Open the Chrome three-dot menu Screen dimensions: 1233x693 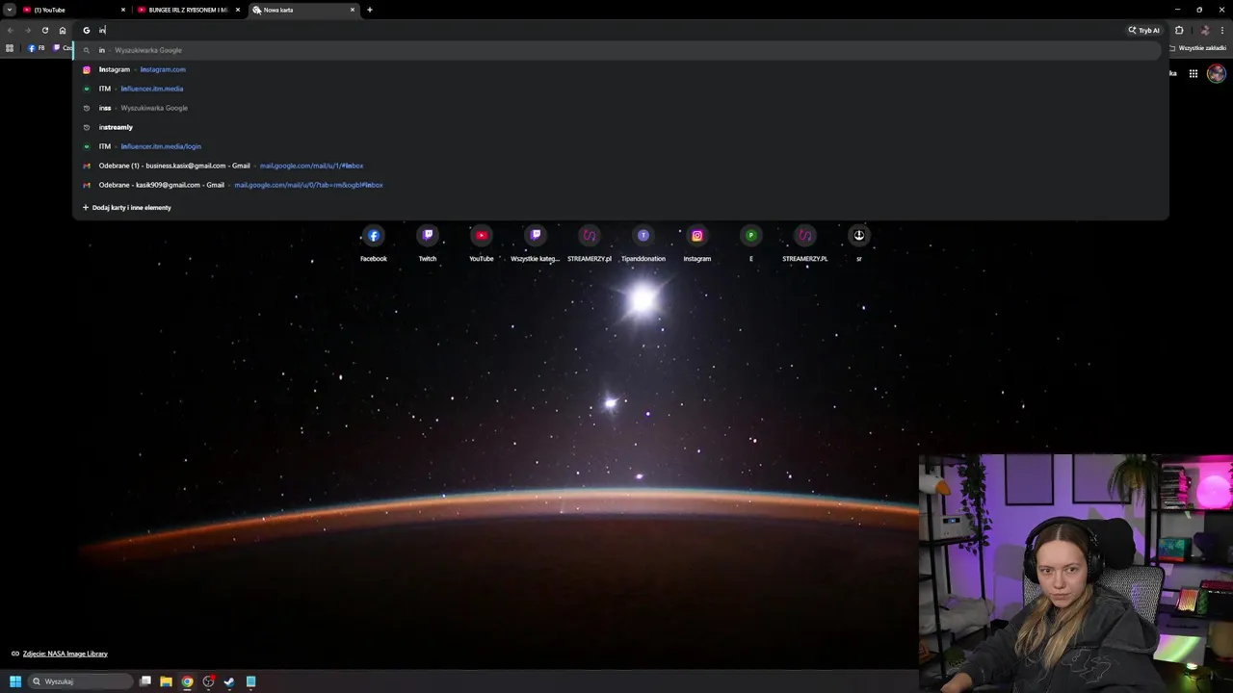click(1222, 30)
